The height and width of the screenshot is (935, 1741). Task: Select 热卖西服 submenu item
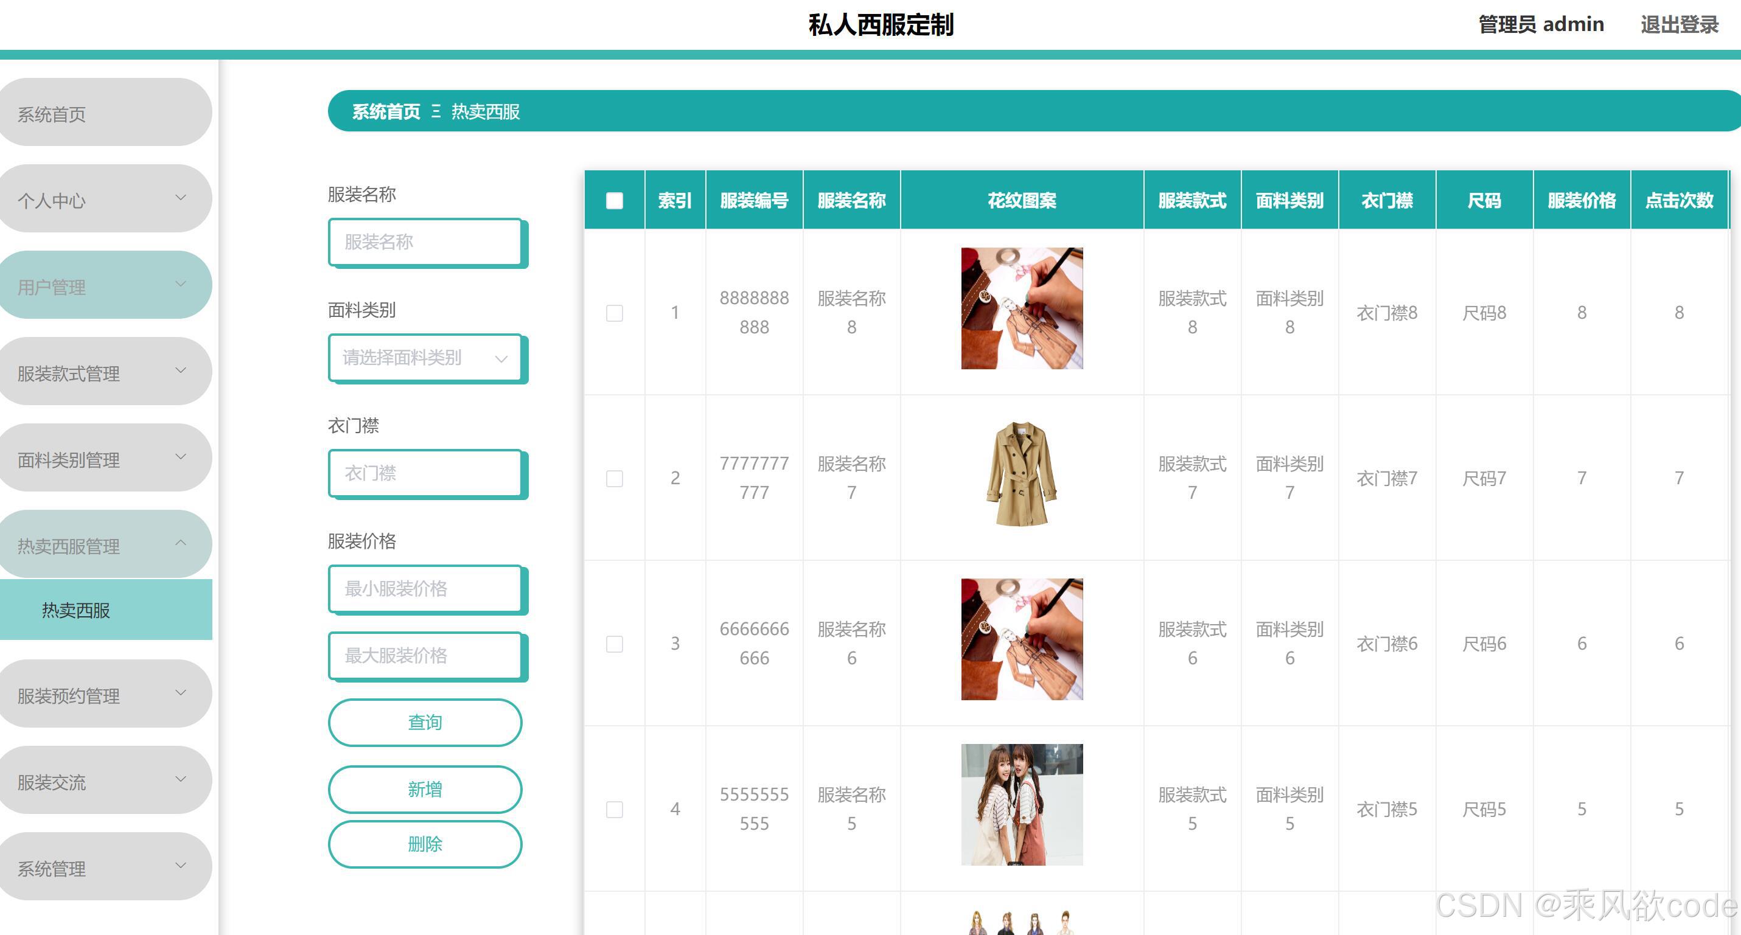[x=77, y=610]
